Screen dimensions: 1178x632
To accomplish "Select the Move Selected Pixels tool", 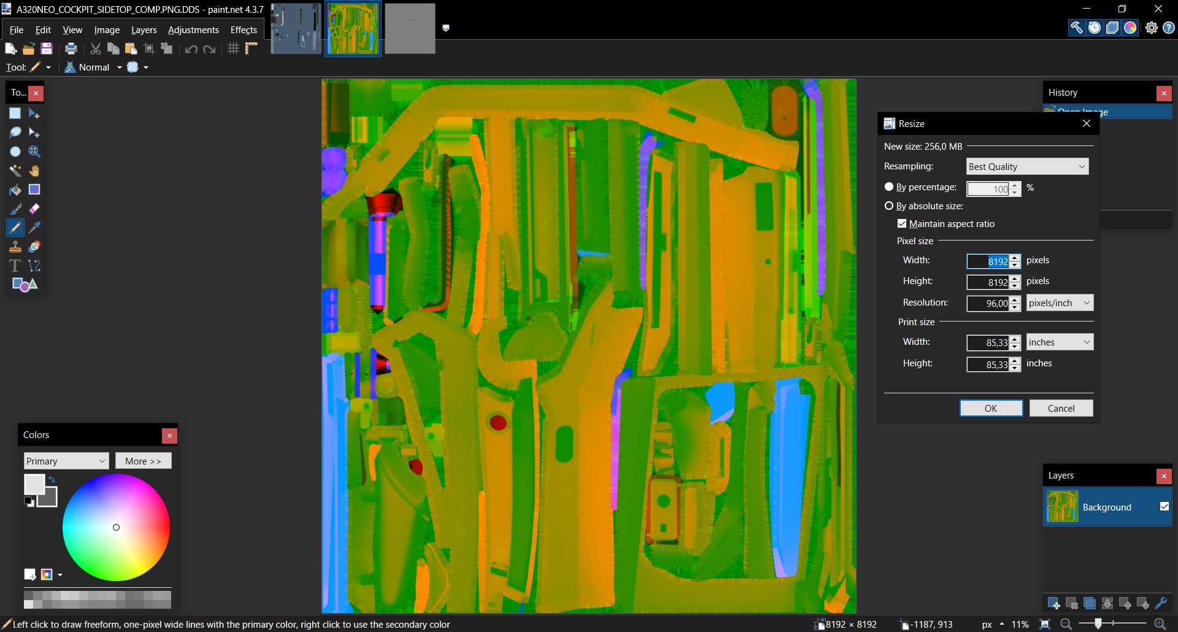I will pos(34,114).
